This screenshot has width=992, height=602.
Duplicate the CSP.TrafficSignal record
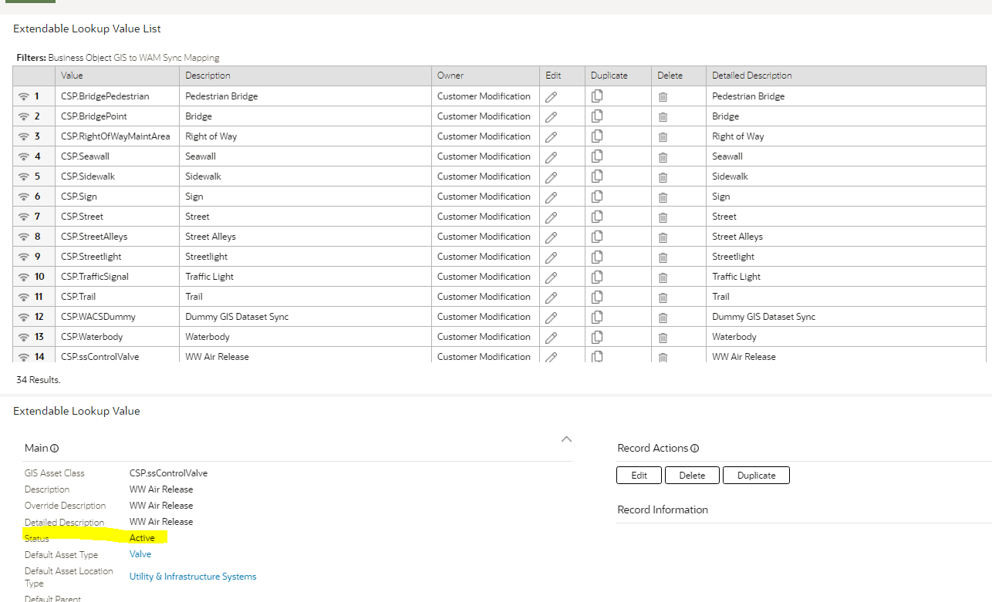[597, 277]
